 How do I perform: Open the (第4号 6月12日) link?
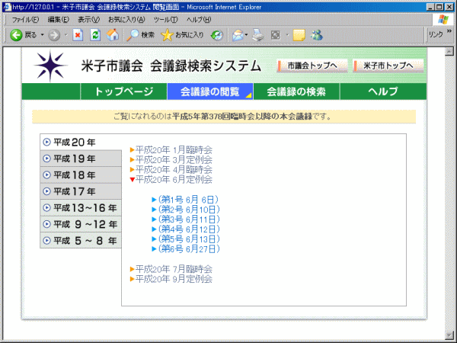click(x=186, y=229)
